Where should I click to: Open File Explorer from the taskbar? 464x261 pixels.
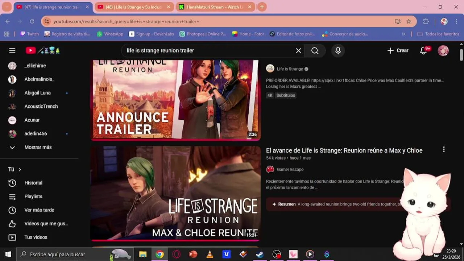pyautogui.click(x=143, y=254)
